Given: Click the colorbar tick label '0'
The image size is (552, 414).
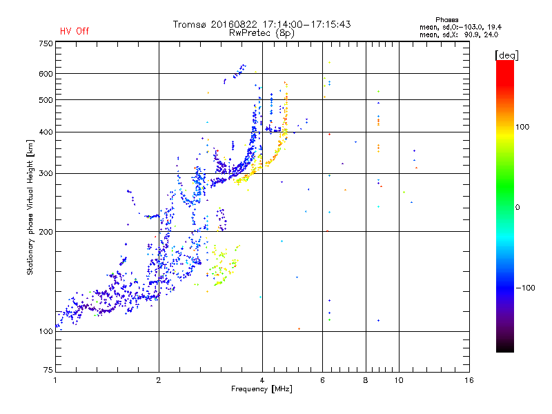Looking at the screenshot, I should click(x=517, y=208).
